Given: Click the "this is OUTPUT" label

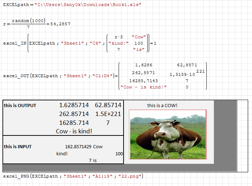Looking at the screenshot, I should [20, 105].
